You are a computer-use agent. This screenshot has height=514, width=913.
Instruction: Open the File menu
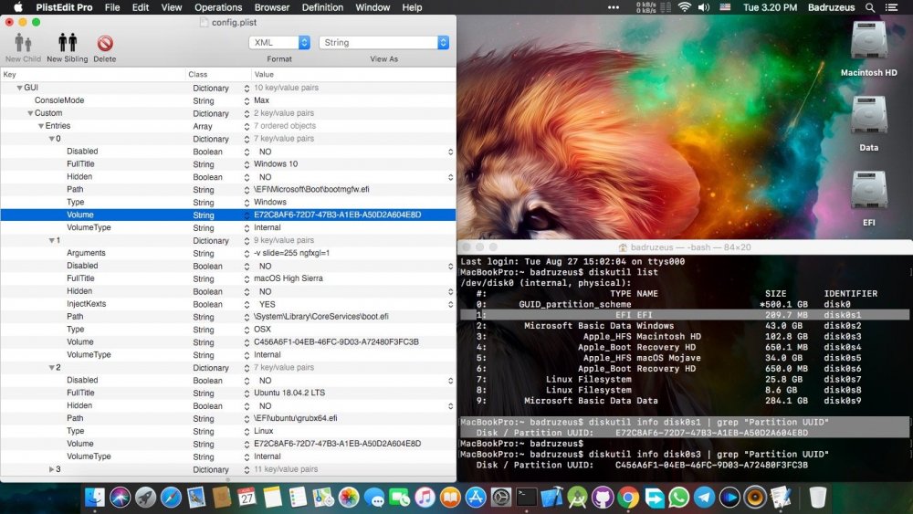(112, 7)
